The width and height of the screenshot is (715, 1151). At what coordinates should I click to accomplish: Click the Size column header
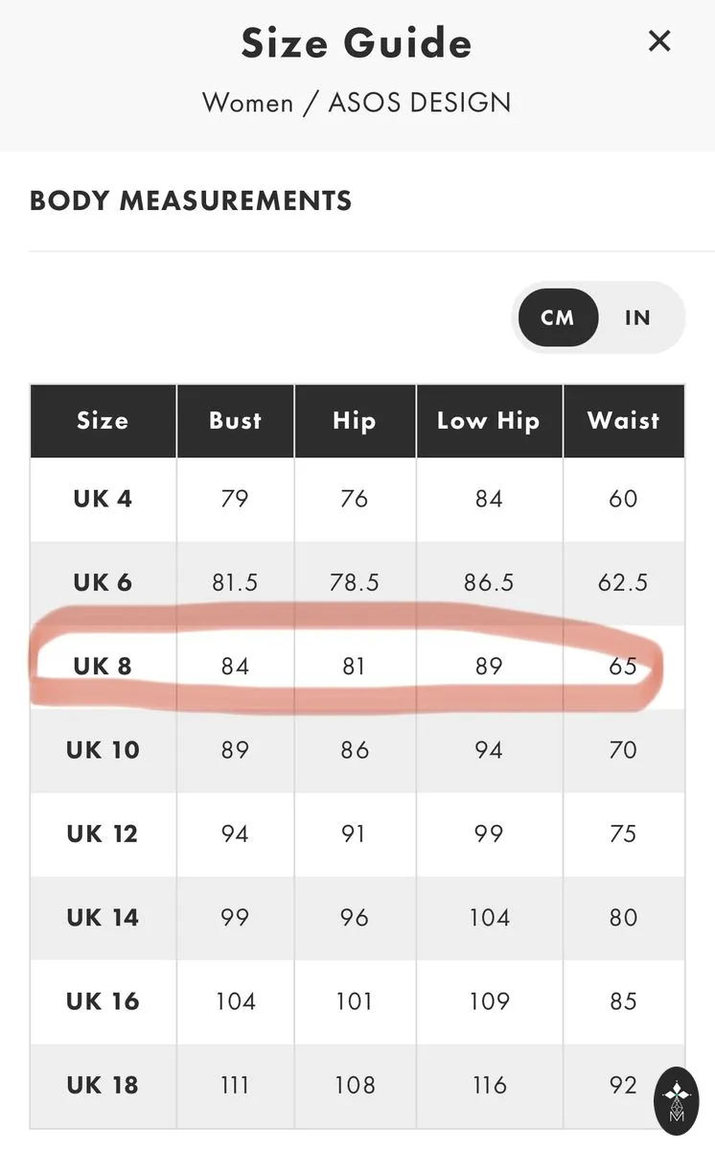[103, 420]
